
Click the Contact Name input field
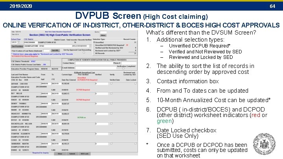click(x=94, y=63)
